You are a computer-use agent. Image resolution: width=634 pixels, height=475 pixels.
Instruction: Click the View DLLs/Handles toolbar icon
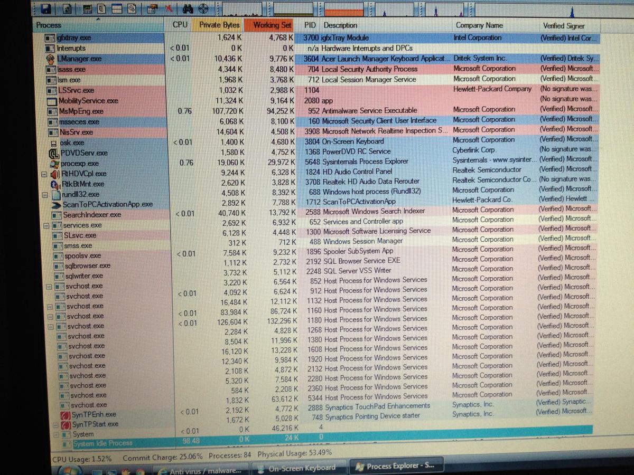[x=131, y=9]
